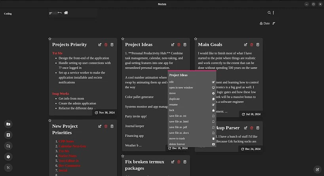The image size is (324, 176).
Task: Open Projects Priority note menu icon
Action: (x=112, y=45)
